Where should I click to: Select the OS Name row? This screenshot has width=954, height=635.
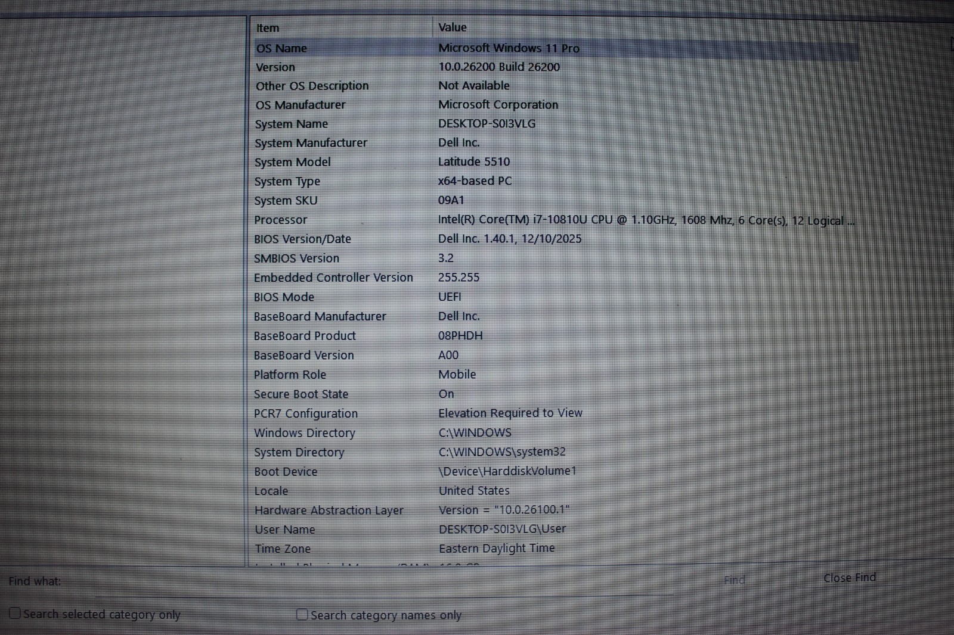point(556,48)
